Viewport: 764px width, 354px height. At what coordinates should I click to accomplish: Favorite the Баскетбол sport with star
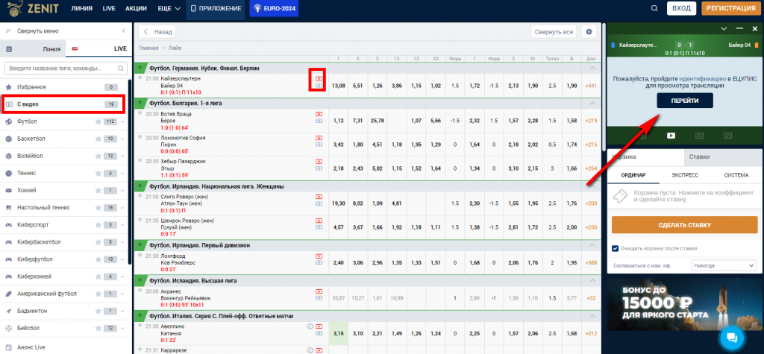tap(98, 139)
